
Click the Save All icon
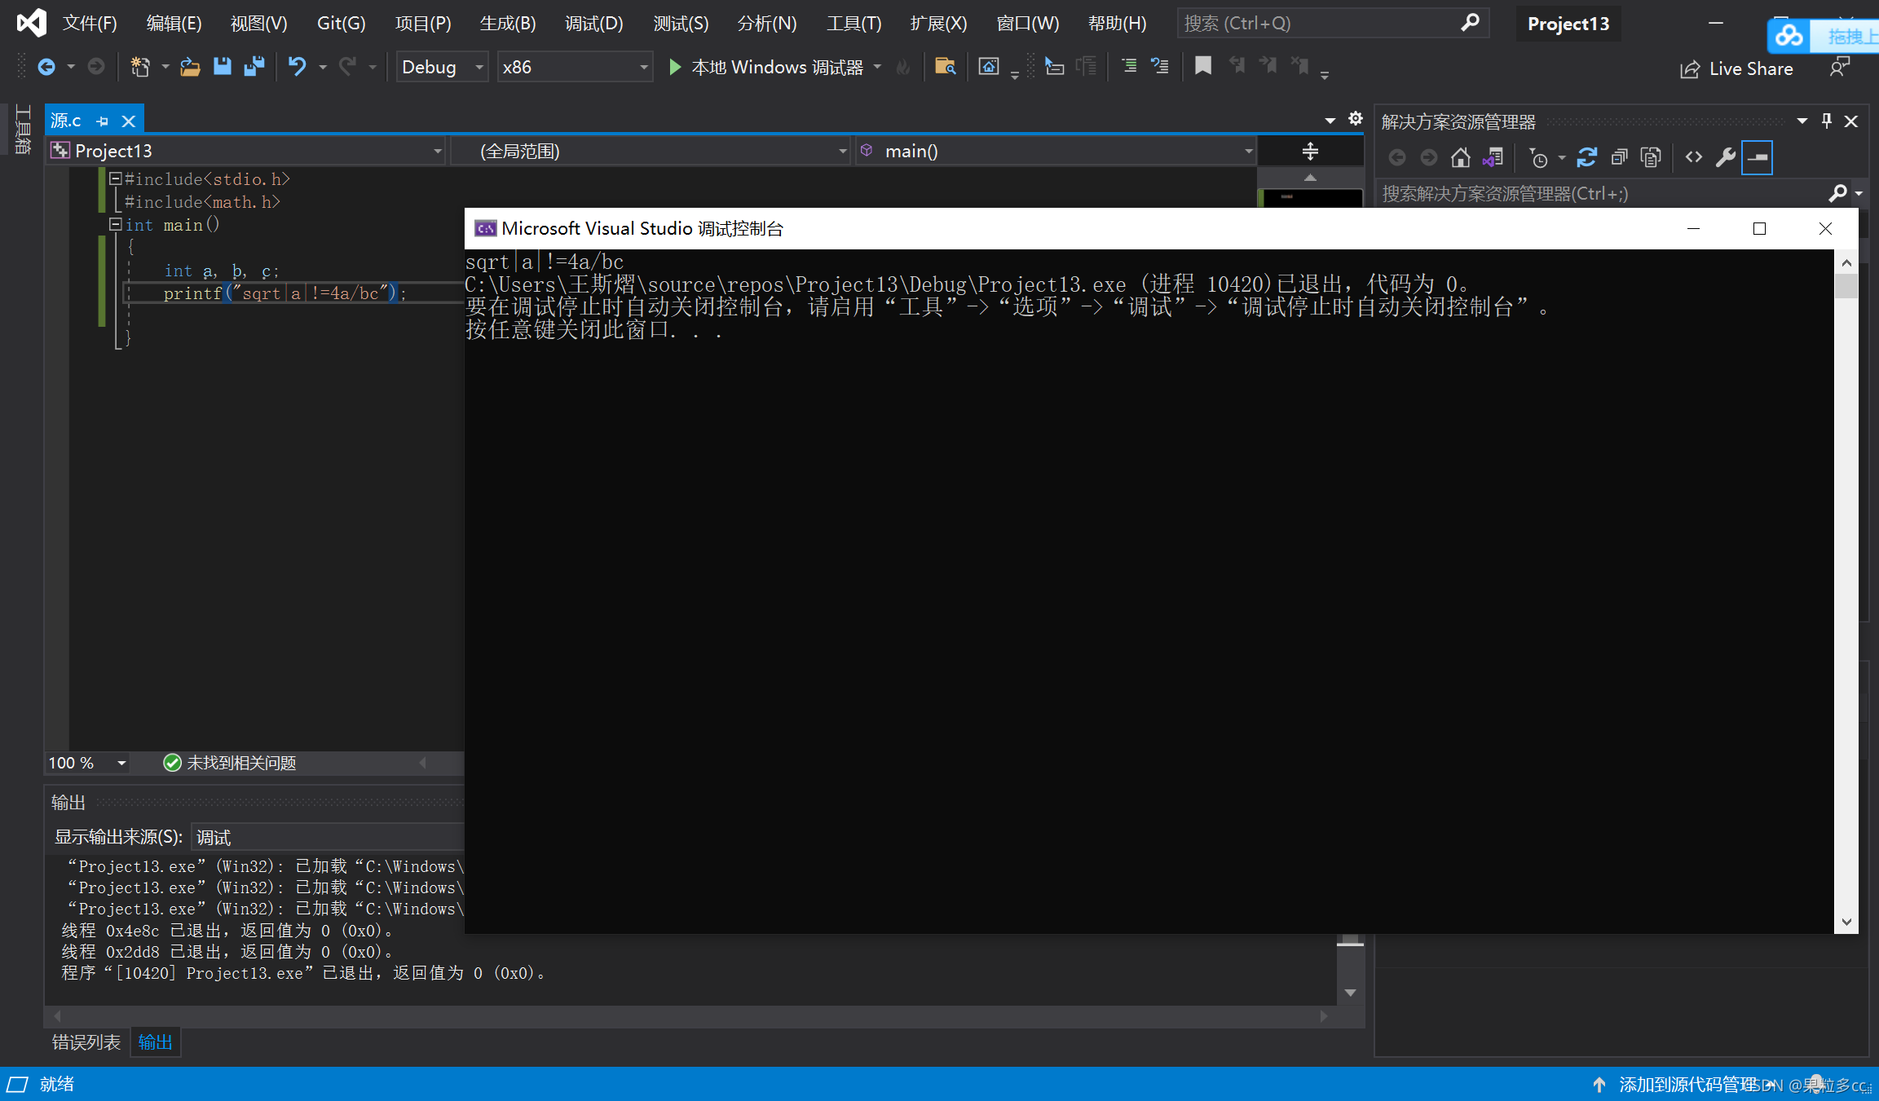pyautogui.click(x=254, y=67)
